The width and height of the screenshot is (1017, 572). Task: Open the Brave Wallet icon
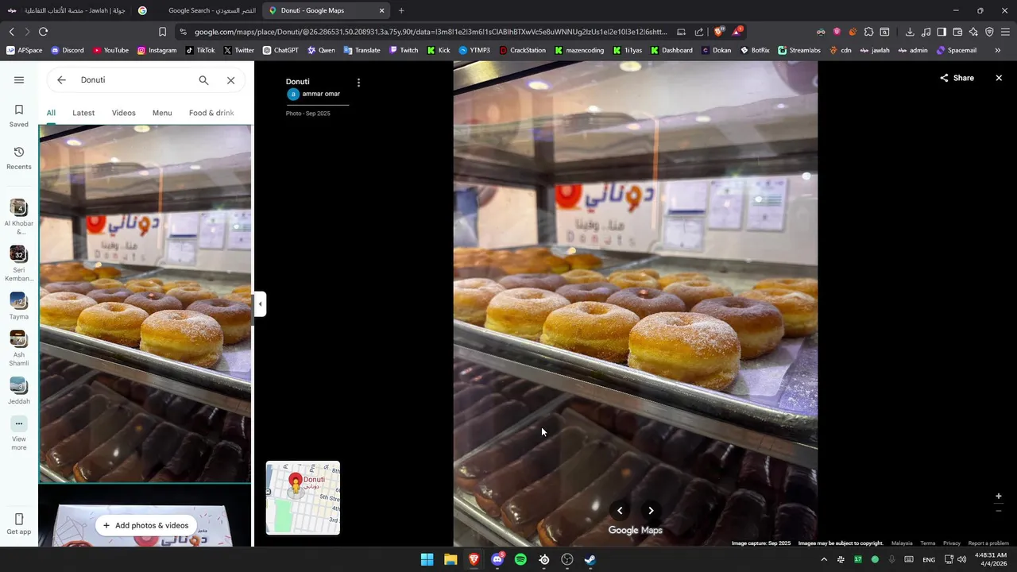point(957,32)
